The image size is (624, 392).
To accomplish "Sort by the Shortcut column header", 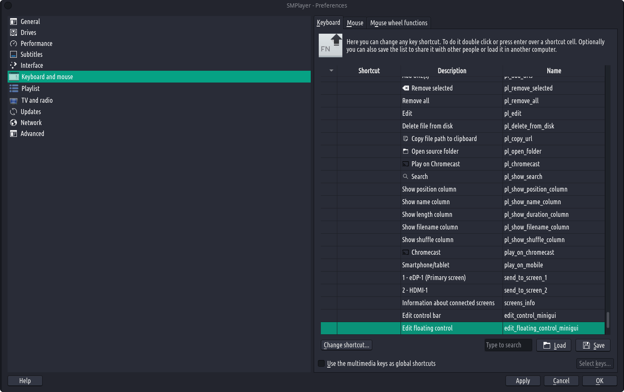I will click(369, 71).
